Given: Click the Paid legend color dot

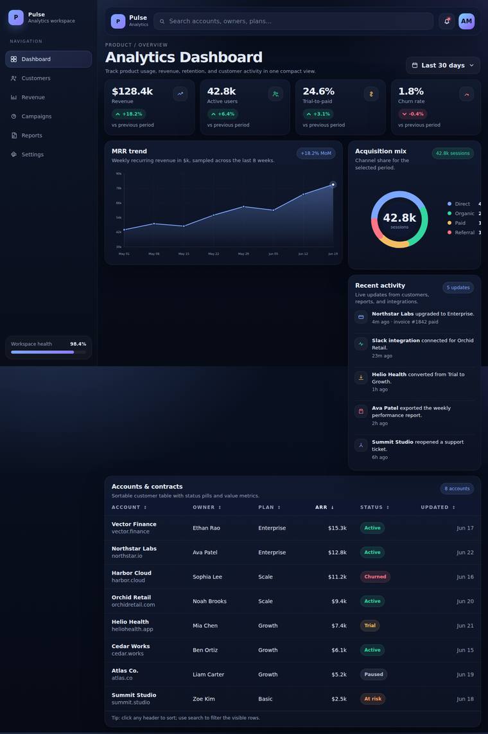Looking at the screenshot, I should tap(449, 223).
